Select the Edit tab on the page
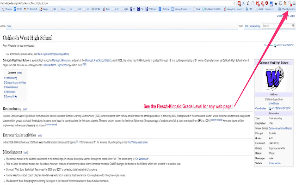 pyautogui.click(x=247, y=26)
